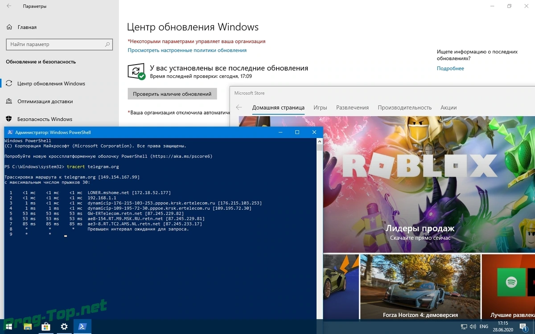Click Проверить наличие обновлений button
Viewport: 535px width, 334px height.
point(172,94)
